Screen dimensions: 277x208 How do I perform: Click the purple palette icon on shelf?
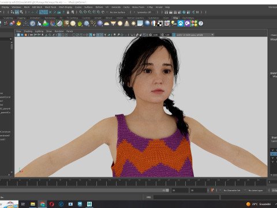click(x=188, y=24)
